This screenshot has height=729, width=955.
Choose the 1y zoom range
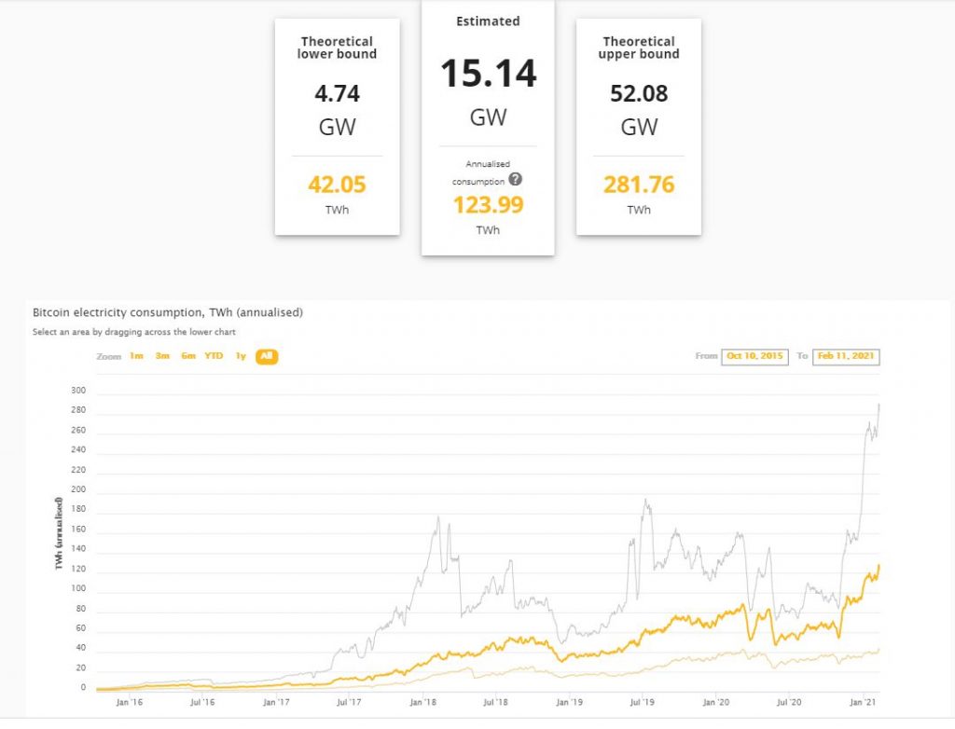tap(241, 356)
